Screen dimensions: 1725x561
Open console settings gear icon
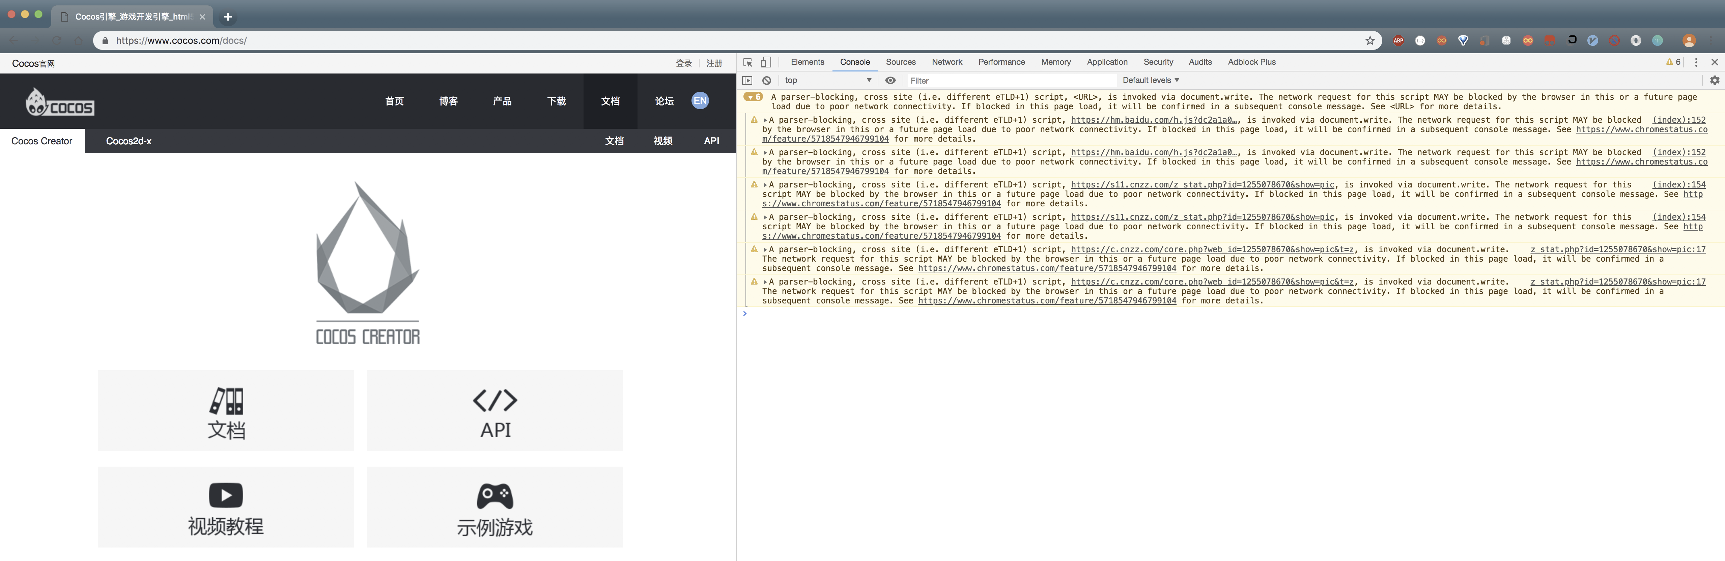pos(1714,80)
